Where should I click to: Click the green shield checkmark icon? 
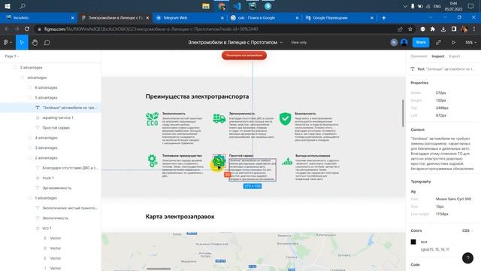coord(285,119)
